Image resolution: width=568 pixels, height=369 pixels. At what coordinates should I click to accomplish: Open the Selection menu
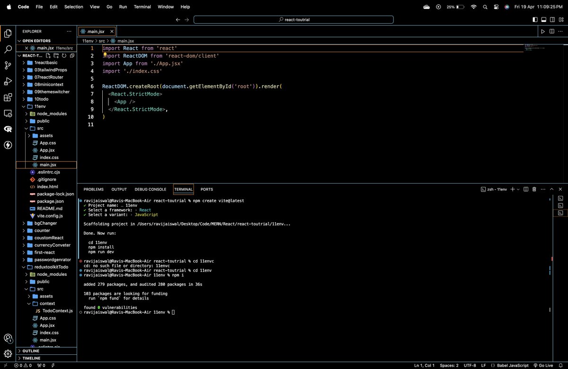click(73, 7)
